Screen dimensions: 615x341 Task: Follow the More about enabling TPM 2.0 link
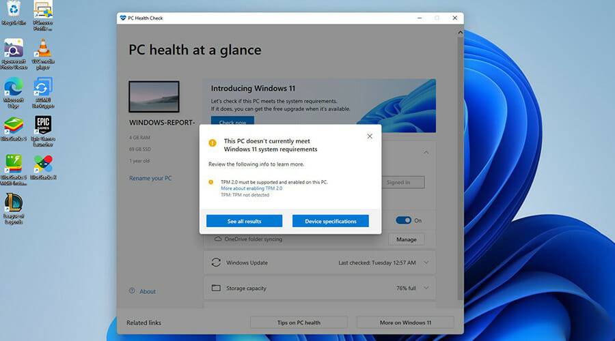click(251, 188)
